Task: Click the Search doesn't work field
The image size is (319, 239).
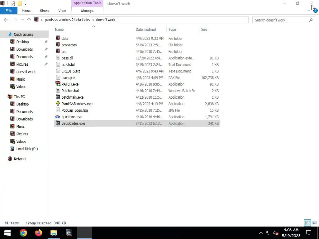Action: (284, 20)
